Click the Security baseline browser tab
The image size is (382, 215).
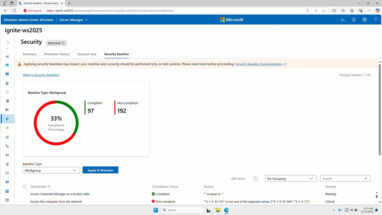(41, 3)
